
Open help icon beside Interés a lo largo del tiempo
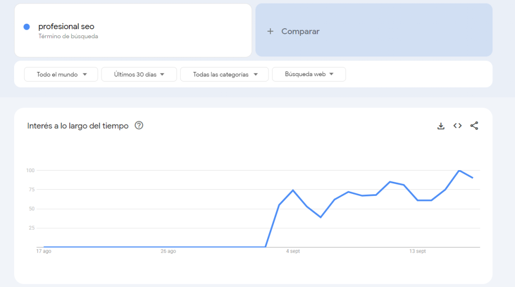pos(139,126)
